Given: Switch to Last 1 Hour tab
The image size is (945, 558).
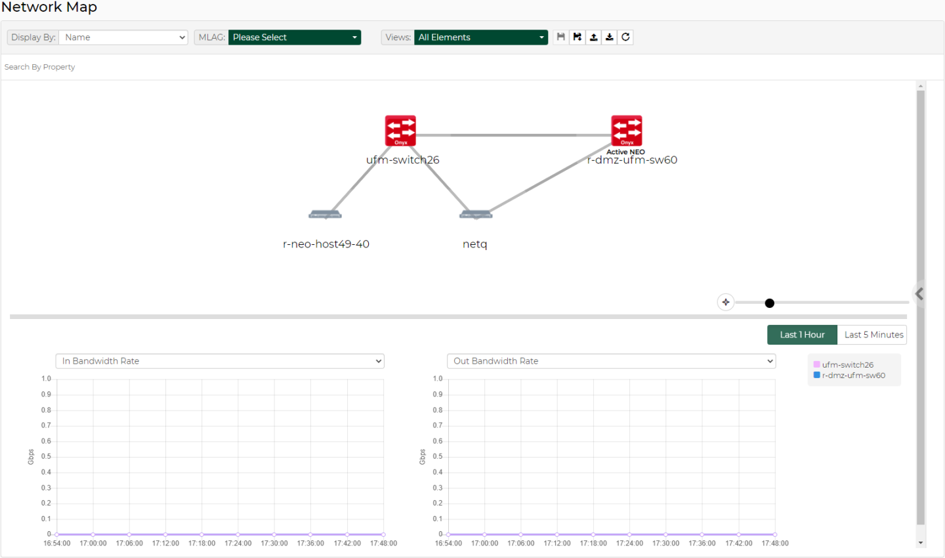Looking at the screenshot, I should pos(802,335).
